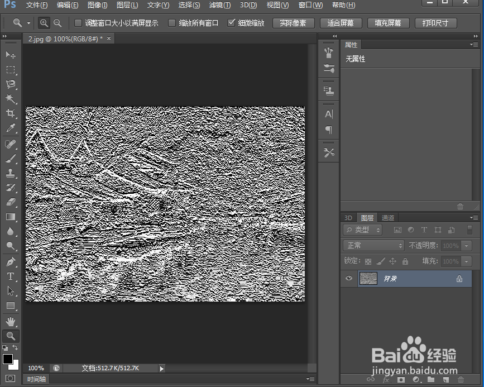
Task: Open the Paragraph panel icon
Action: (x=329, y=130)
